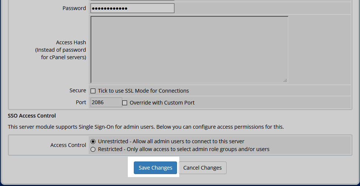This screenshot has height=186, width=360.
Task: Click the 'Tick to use SSL Mode' label text
Action: pos(143,91)
